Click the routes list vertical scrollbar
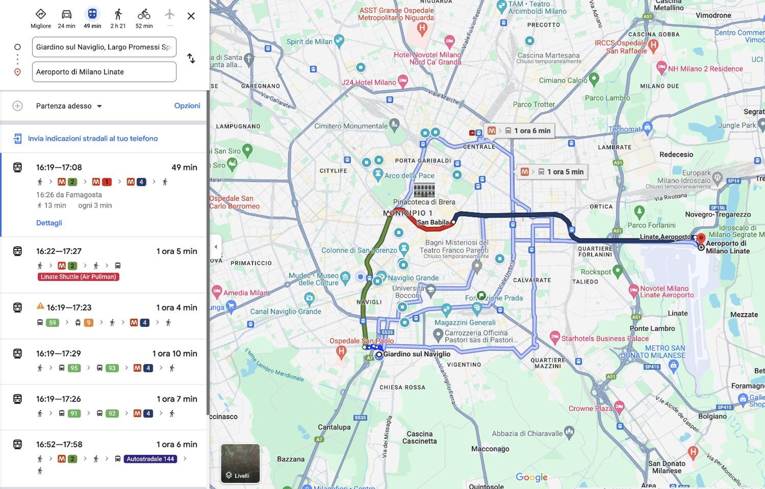Image resolution: width=765 pixels, height=489 pixels. [x=208, y=253]
